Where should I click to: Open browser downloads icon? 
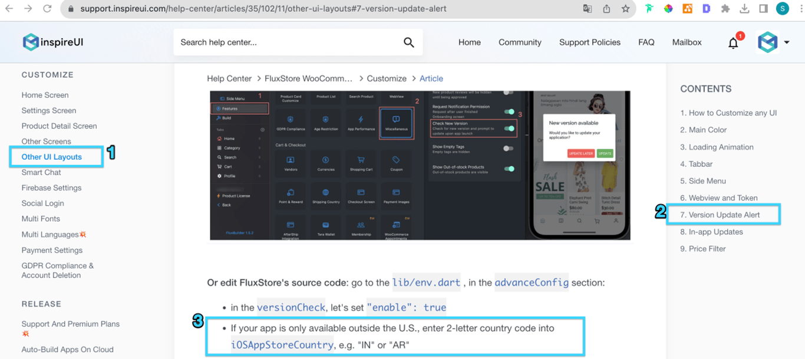click(x=744, y=9)
